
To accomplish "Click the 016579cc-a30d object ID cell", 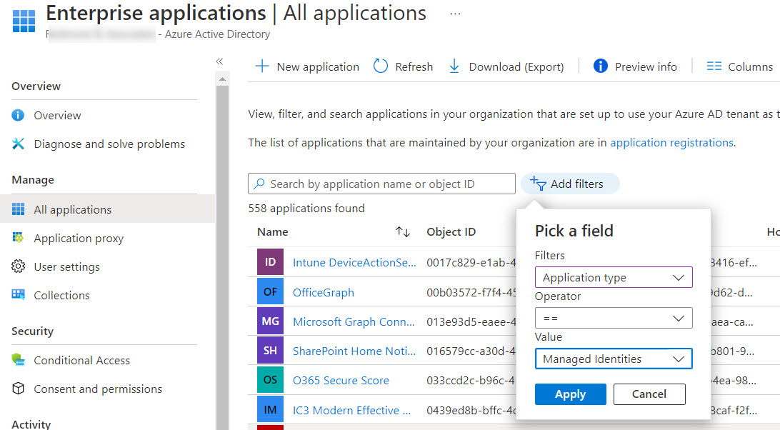I will coord(471,351).
